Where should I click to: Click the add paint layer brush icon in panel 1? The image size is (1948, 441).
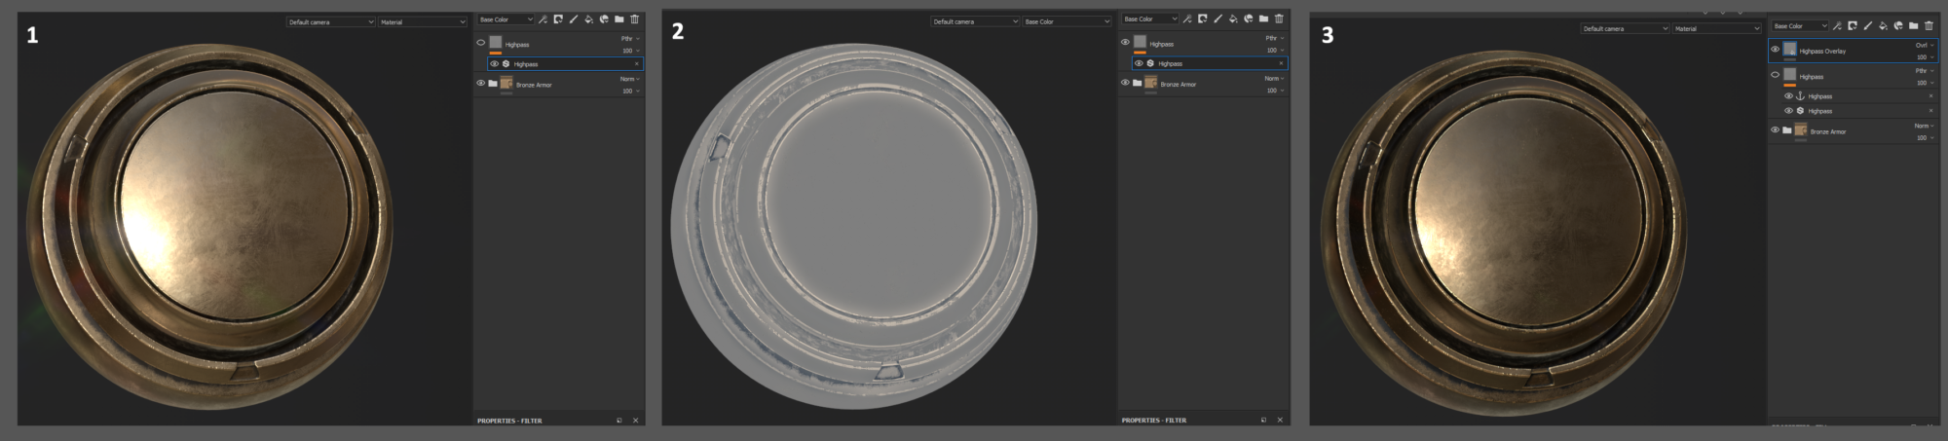(574, 19)
